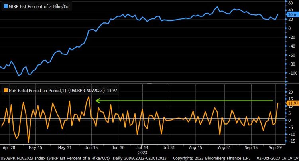Viewport: 299px width, 161px height.
Task: Grab the panel divider handle between charts
Action: [149, 83]
